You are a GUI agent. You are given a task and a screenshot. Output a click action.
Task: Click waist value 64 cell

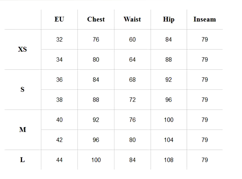(132, 59)
